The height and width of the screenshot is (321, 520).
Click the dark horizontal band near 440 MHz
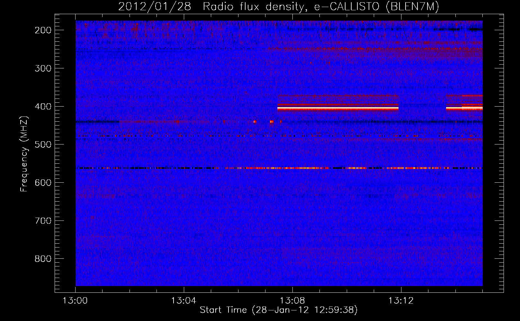(279, 122)
